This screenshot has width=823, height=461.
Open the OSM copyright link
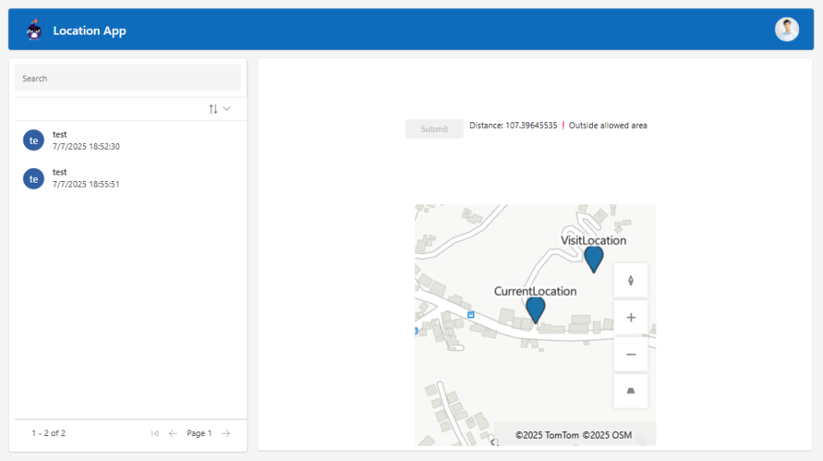tap(607, 435)
